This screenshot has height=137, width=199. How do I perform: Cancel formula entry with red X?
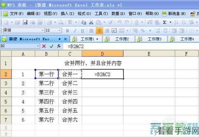44,46
